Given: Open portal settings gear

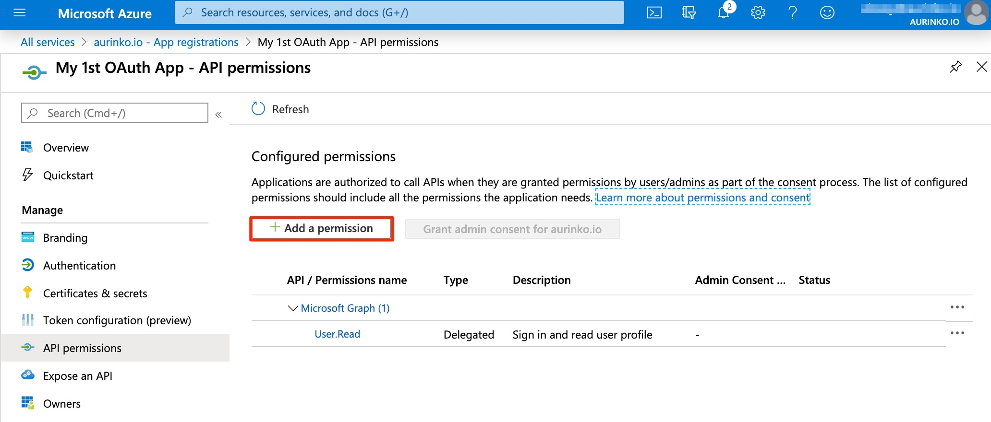Looking at the screenshot, I should click(x=758, y=13).
